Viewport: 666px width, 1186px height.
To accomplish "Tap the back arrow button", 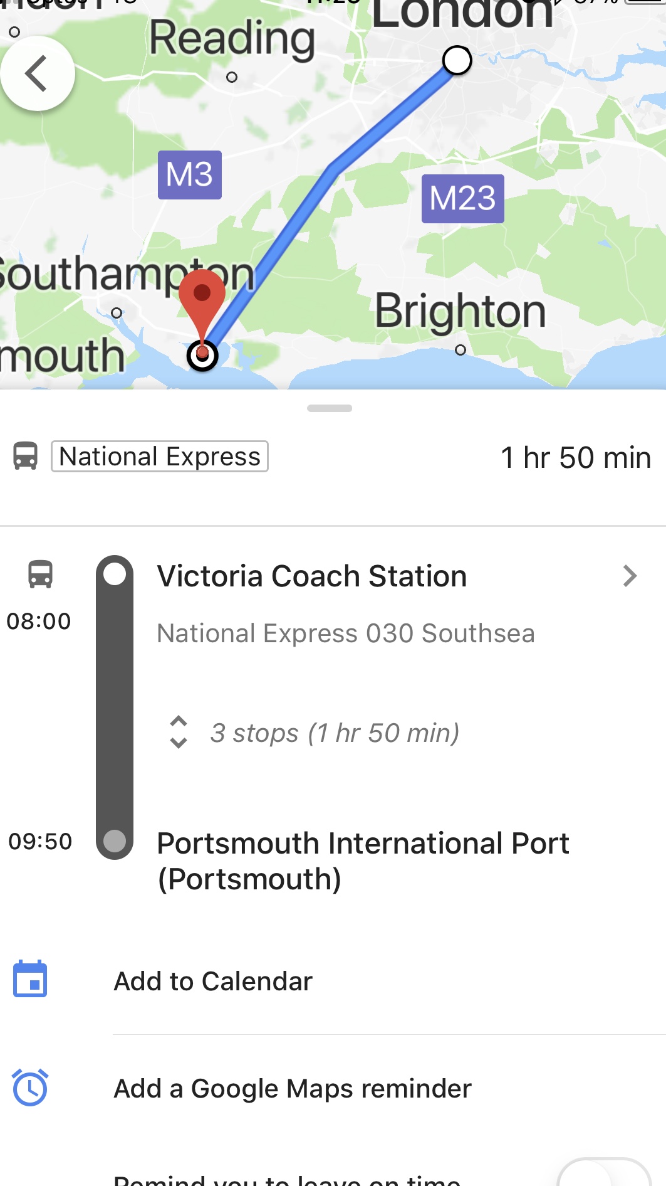I will click(38, 73).
